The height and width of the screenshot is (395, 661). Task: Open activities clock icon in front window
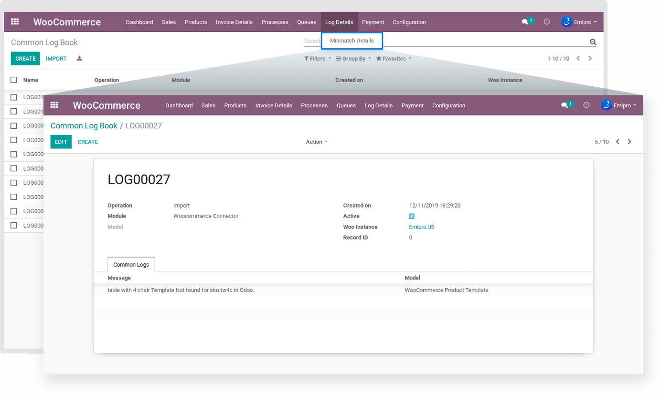click(586, 105)
